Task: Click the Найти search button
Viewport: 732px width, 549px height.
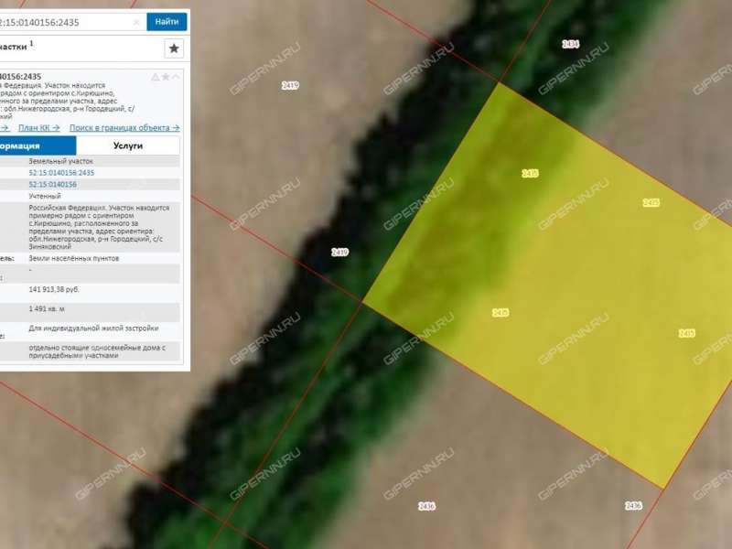Action: (167, 21)
